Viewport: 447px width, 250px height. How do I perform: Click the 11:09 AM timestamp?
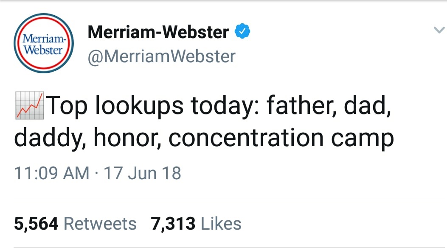coord(52,173)
